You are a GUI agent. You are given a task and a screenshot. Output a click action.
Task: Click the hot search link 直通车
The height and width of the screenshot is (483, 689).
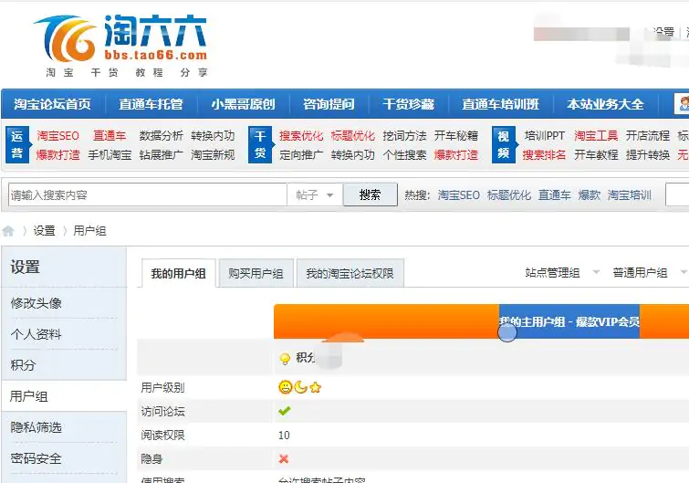[x=555, y=194]
